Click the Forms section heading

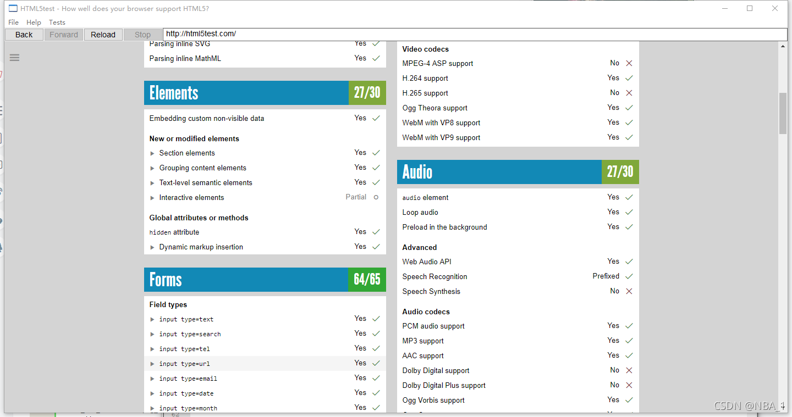(x=166, y=280)
